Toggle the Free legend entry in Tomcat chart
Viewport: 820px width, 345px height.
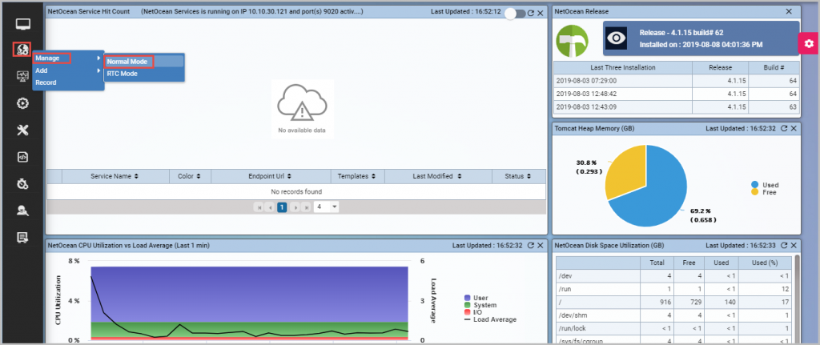click(x=763, y=192)
